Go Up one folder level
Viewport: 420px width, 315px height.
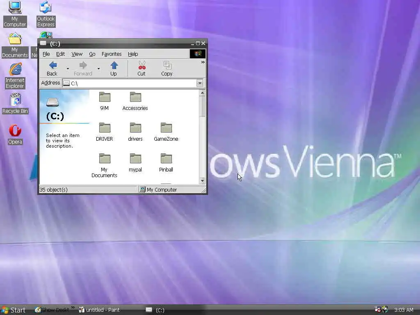tap(114, 68)
